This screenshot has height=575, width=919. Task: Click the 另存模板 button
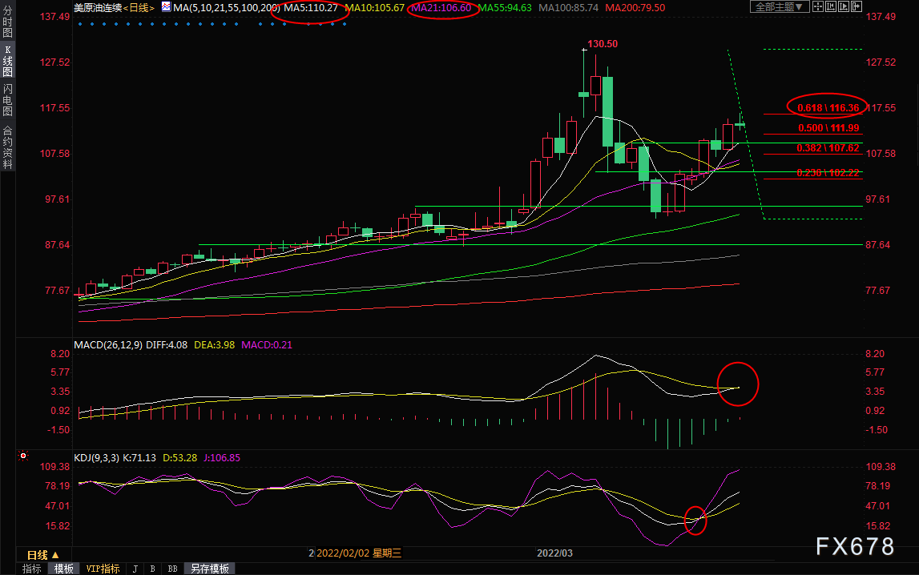[x=210, y=569]
